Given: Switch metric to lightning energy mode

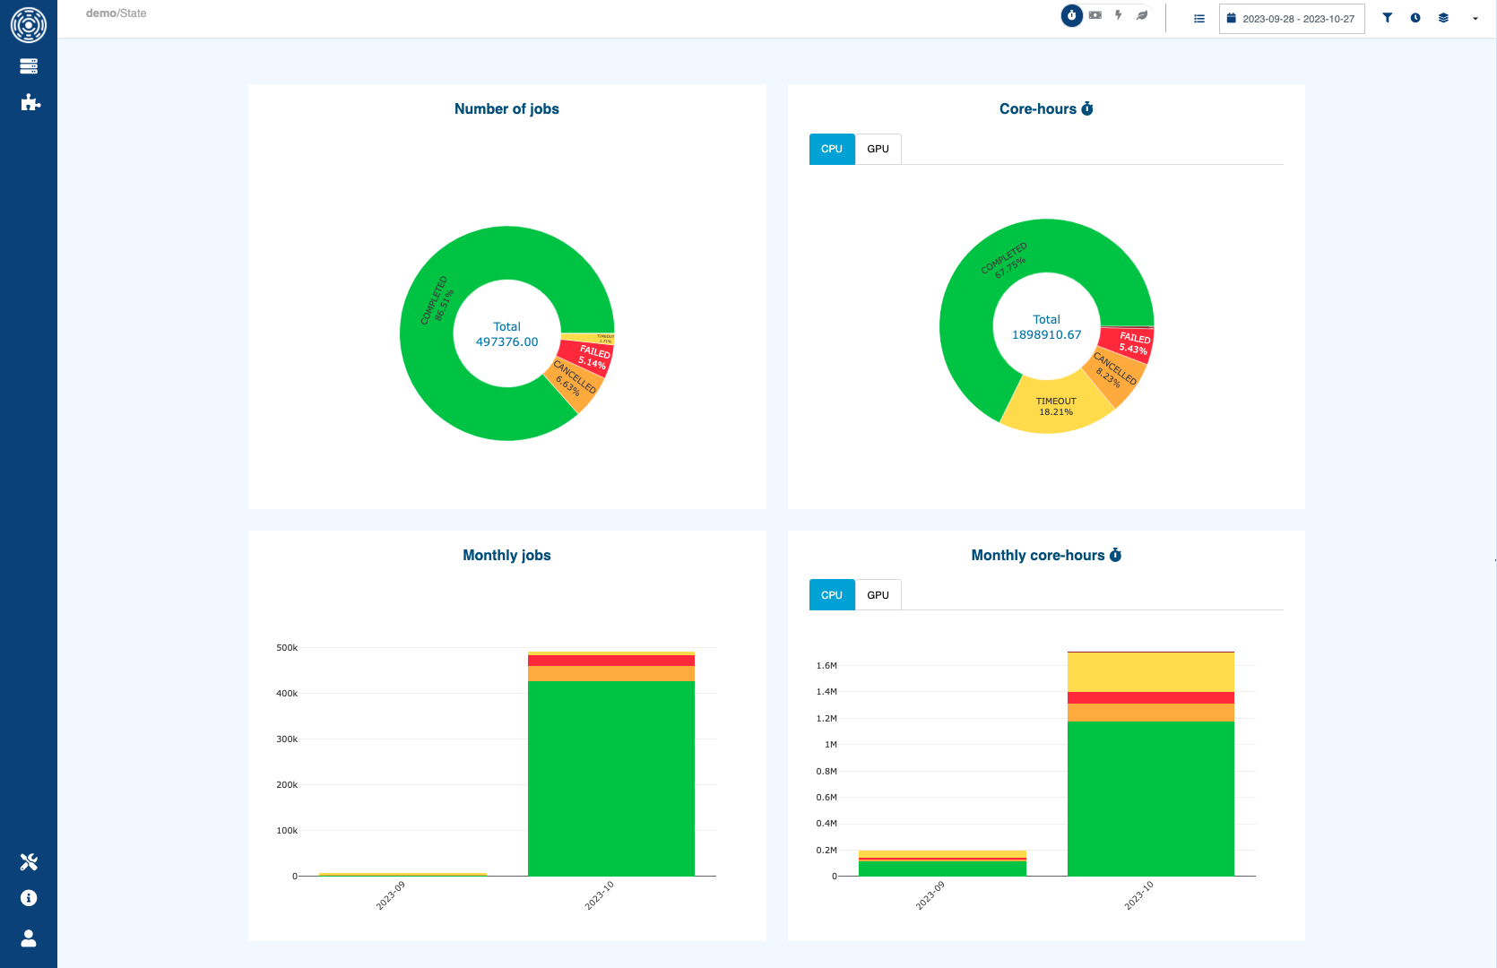Looking at the screenshot, I should click(x=1119, y=15).
